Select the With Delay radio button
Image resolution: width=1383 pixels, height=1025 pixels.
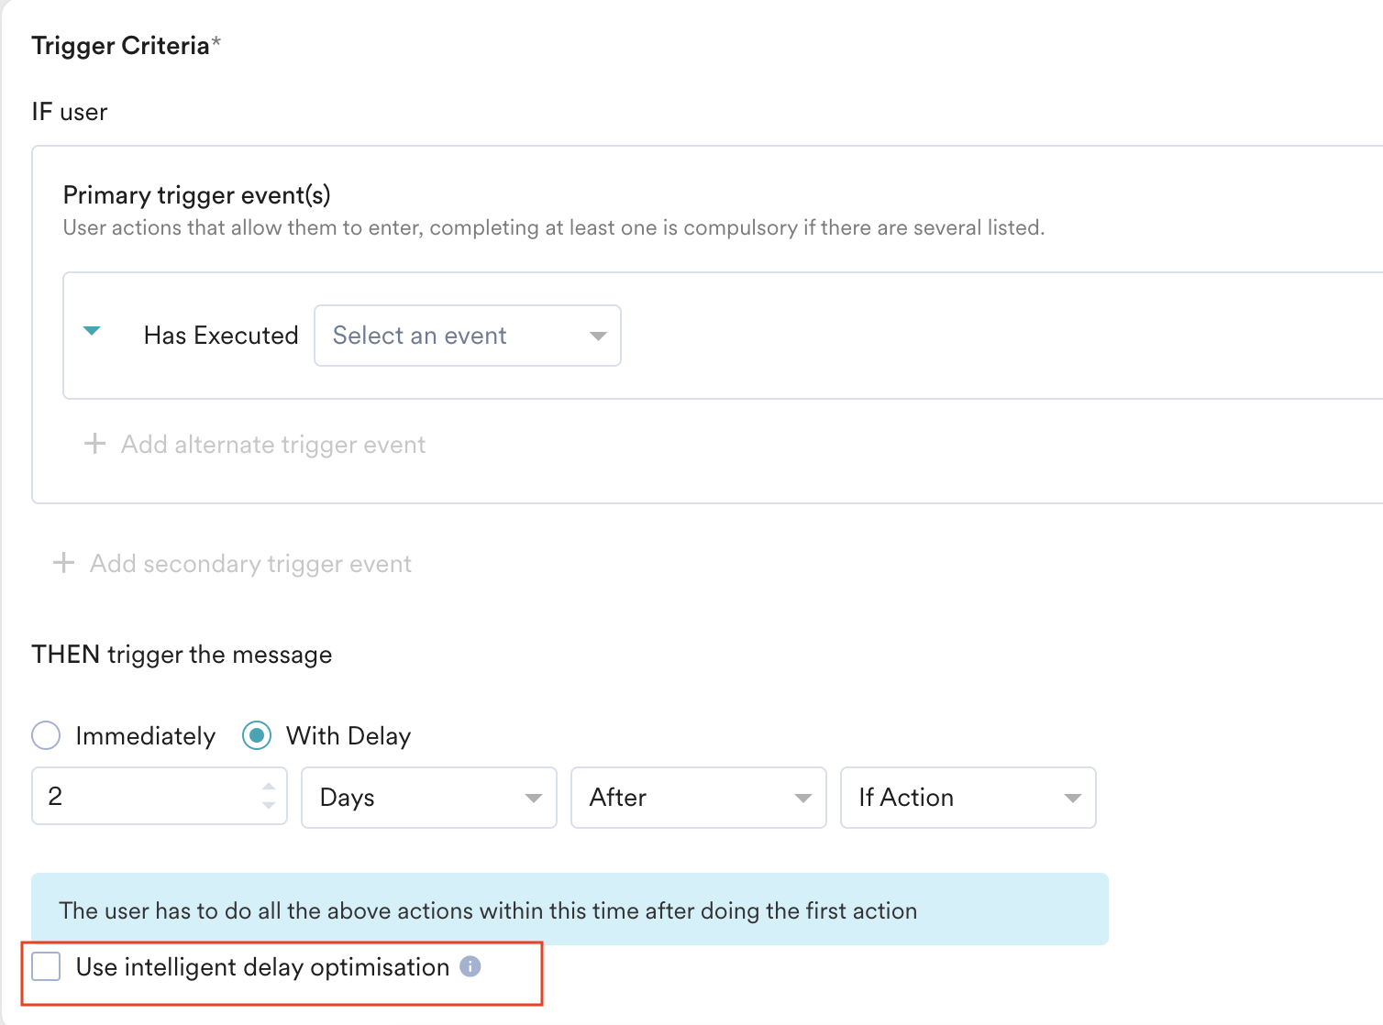pos(257,735)
